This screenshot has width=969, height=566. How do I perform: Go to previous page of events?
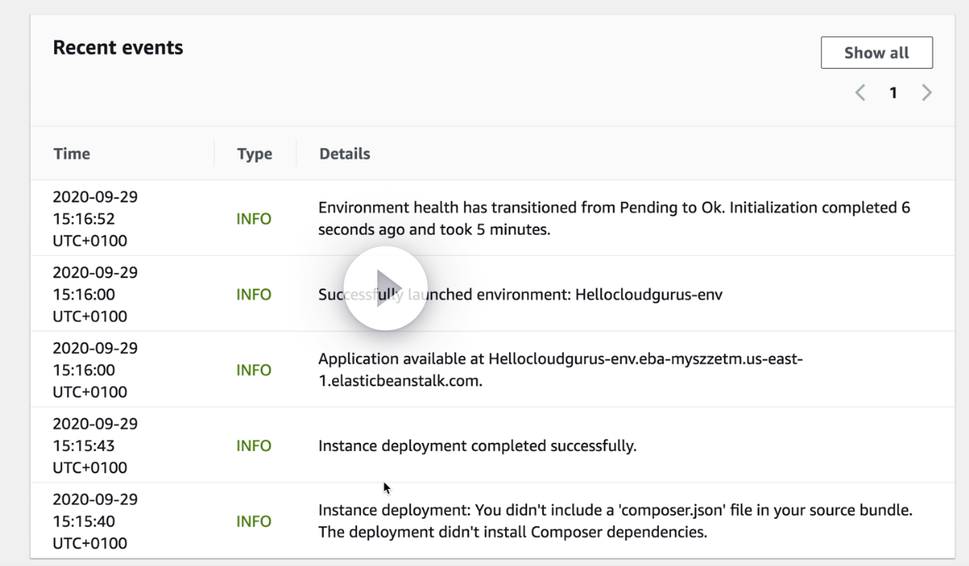[x=861, y=93]
